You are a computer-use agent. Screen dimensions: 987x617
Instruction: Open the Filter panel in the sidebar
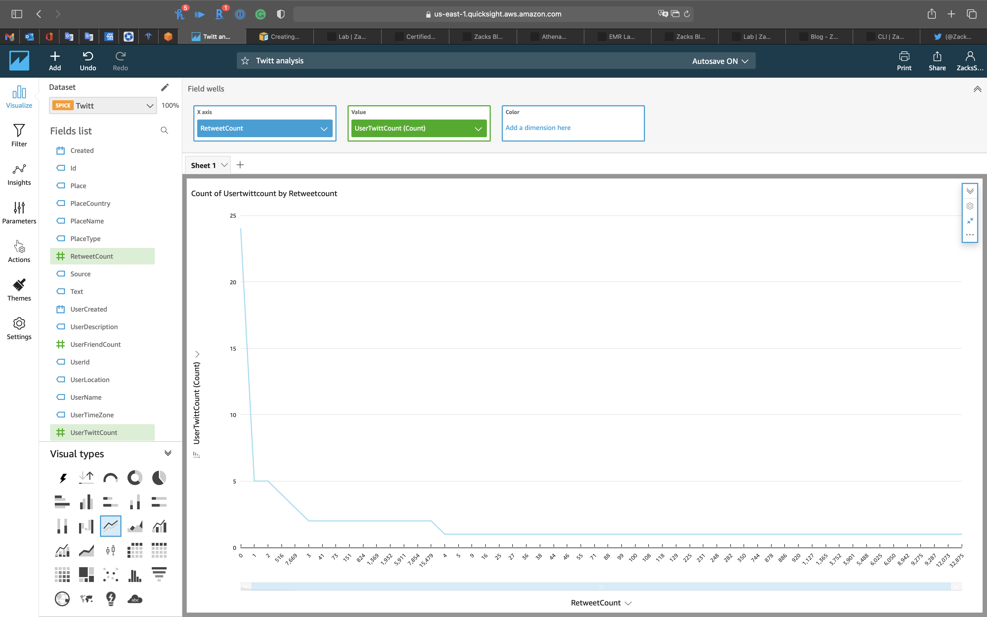coord(19,135)
